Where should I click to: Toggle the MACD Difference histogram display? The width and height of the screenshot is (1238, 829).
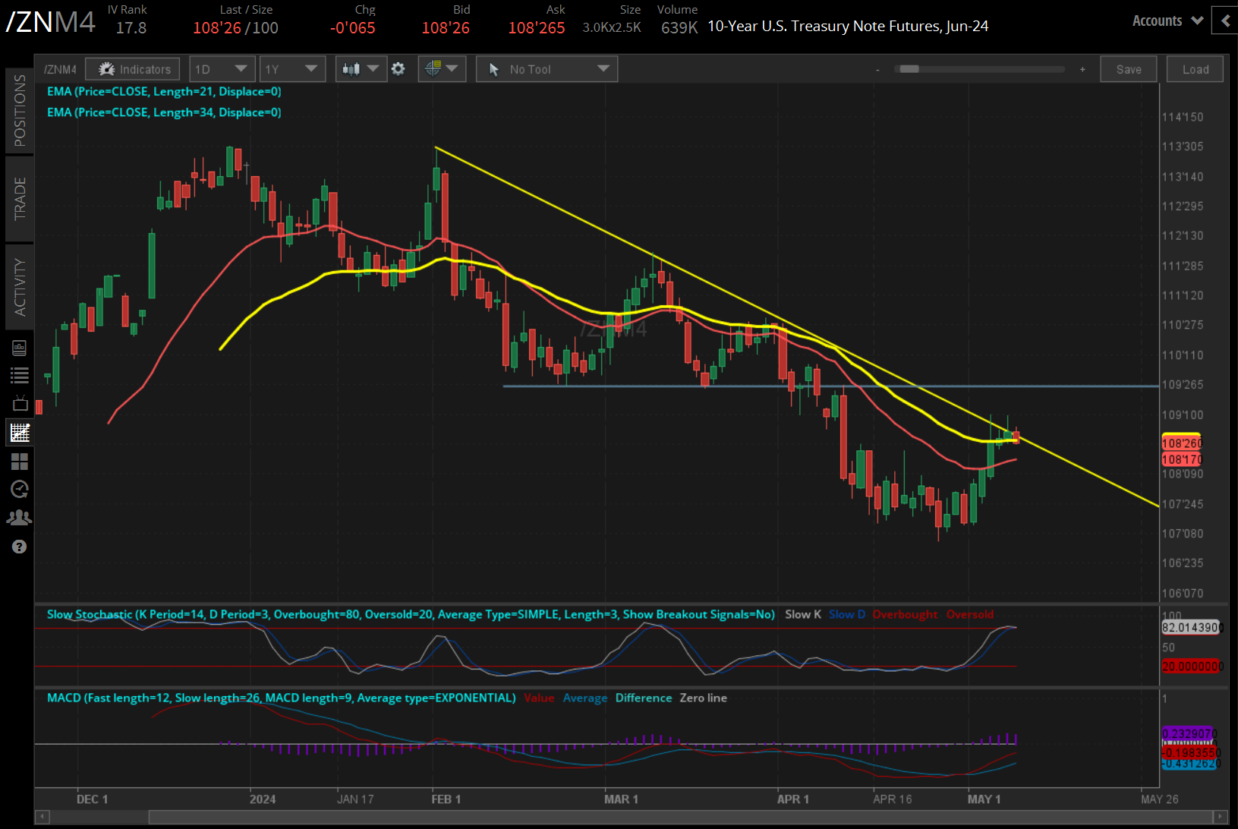pos(643,698)
